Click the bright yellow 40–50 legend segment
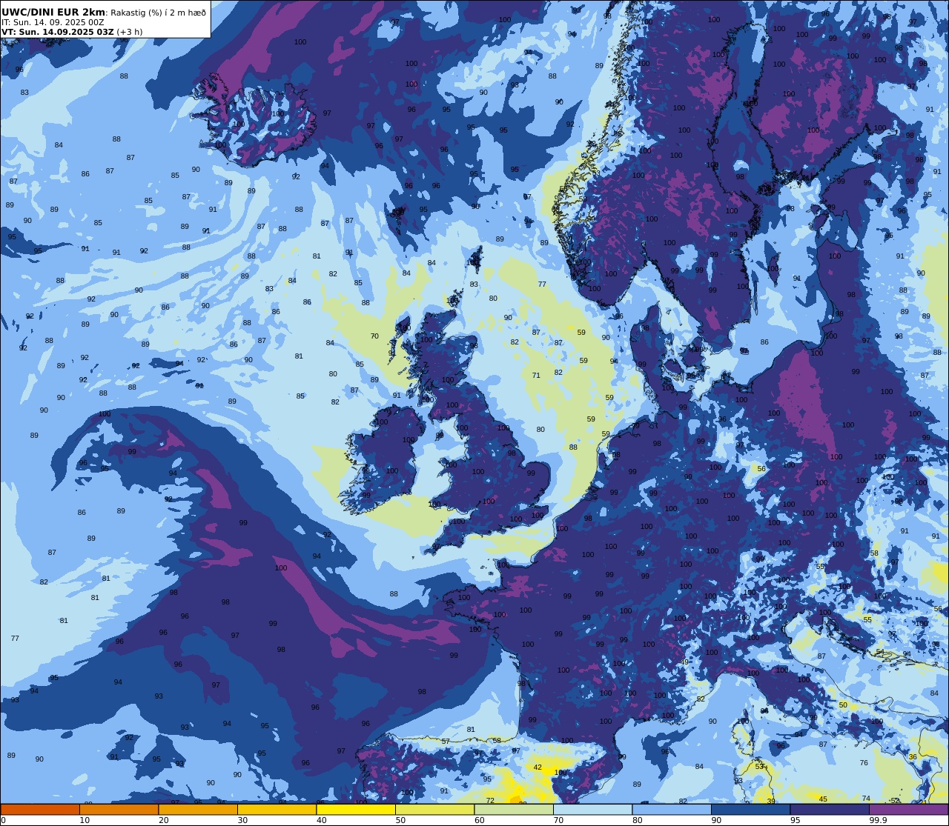Screen dimensions: 949x826 [x=356, y=809]
